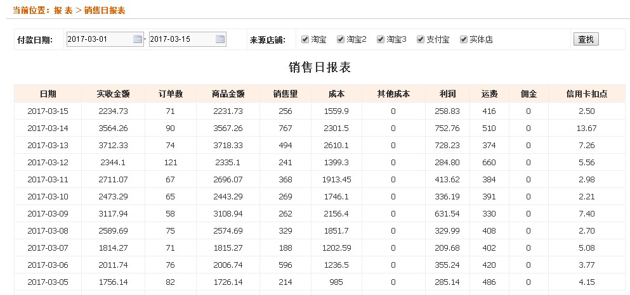Image resolution: width=630 pixels, height=295 pixels.
Task: Toggle the 淘宝2 store checkbox
Action: (341, 39)
